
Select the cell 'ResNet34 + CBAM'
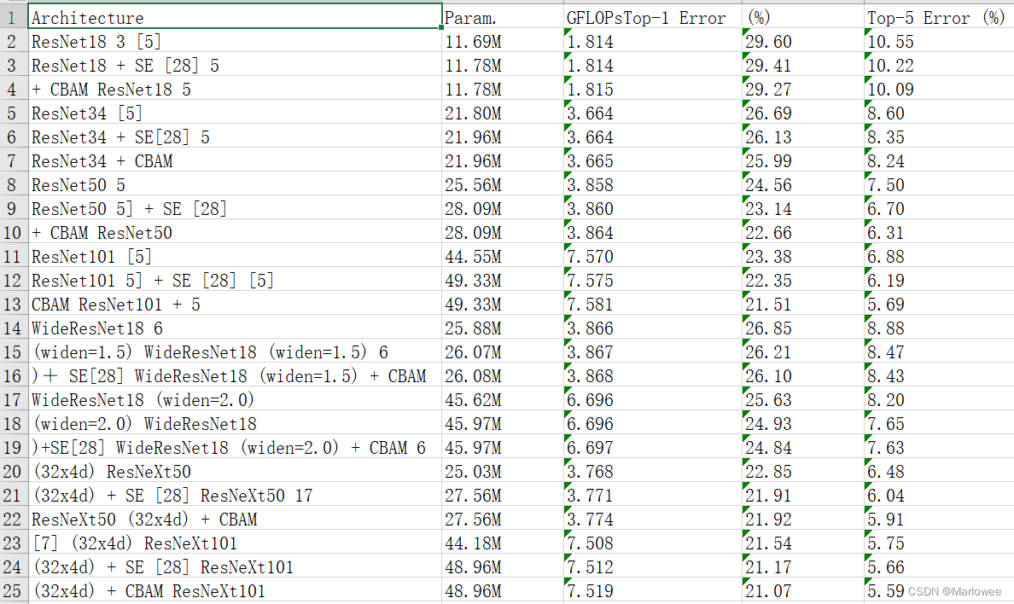point(236,161)
